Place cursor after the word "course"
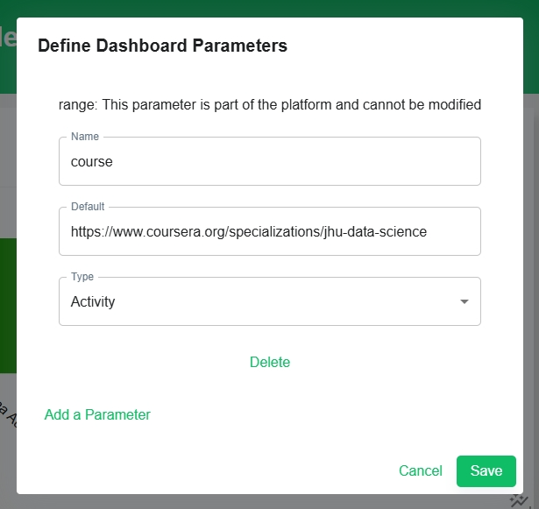The height and width of the screenshot is (509, 539). coord(113,161)
